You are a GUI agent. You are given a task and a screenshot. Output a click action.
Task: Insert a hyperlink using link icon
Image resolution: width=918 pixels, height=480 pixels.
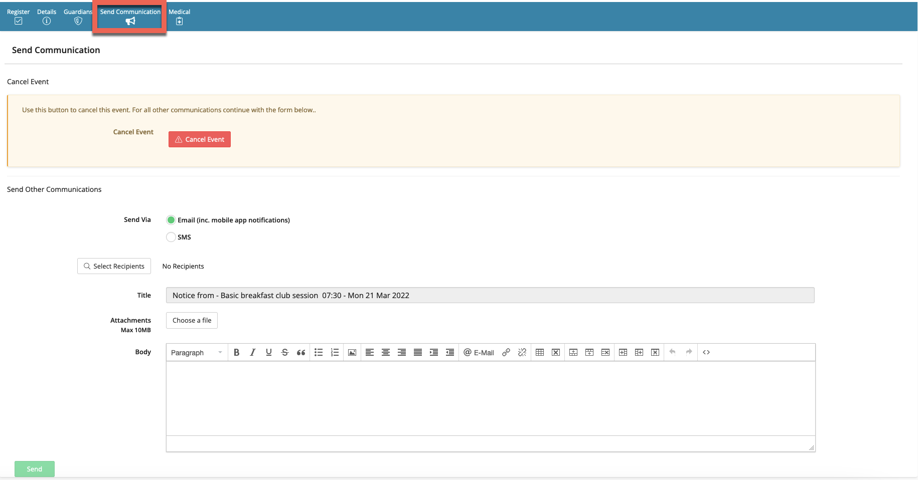click(x=506, y=352)
